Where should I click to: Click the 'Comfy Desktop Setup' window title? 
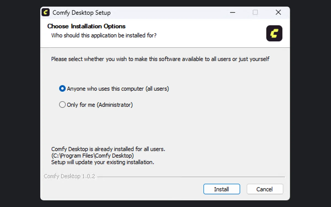pyautogui.click(x=81, y=13)
